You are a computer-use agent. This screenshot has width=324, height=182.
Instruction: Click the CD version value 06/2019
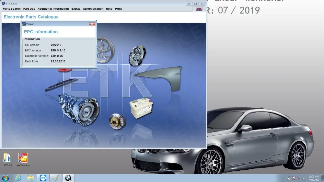pos(56,45)
